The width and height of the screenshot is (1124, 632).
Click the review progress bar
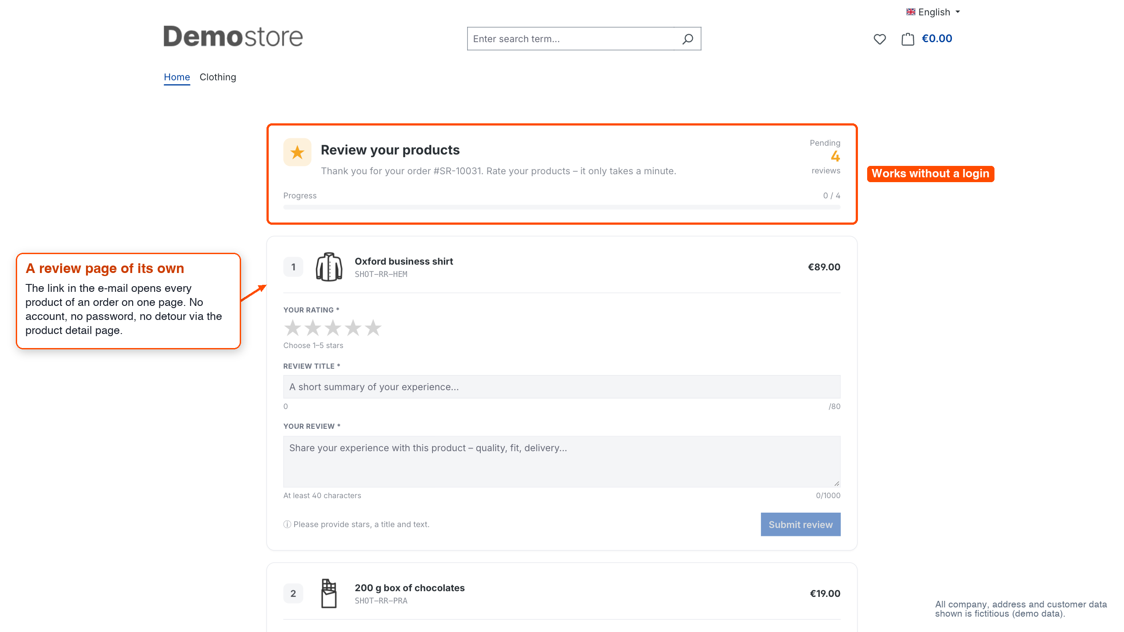562,207
